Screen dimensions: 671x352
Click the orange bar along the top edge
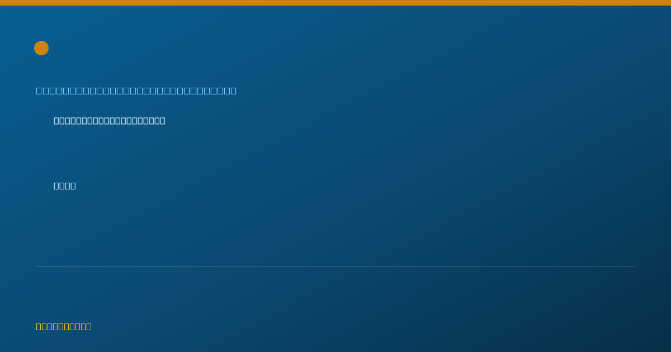coord(335,3)
